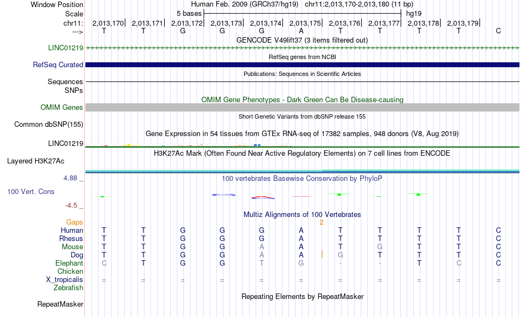Open RefSeq genes from NCBI title
The width and height of the screenshot is (520, 317).
tap(302, 57)
